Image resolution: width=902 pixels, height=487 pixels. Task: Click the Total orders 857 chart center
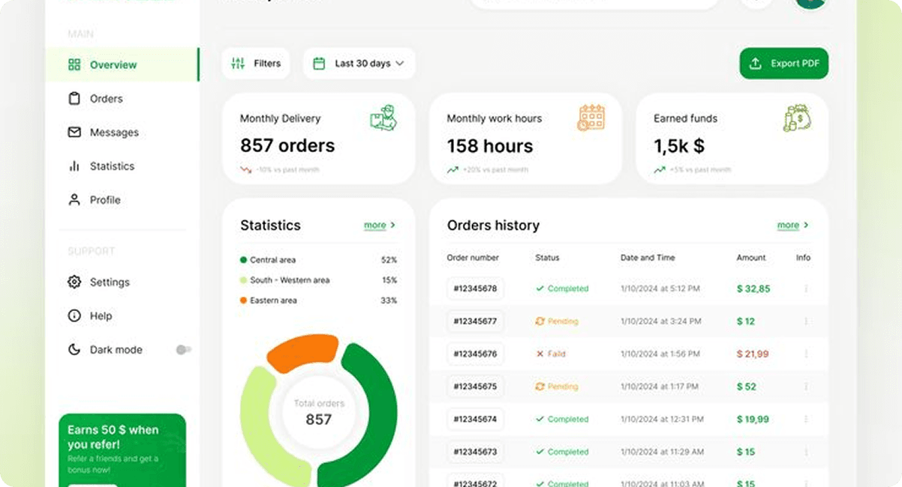pyautogui.click(x=319, y=413)
